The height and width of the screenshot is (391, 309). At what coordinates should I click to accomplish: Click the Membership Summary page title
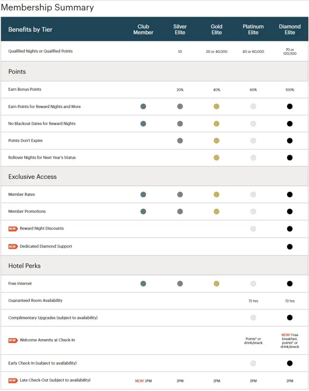click(x=47, y=7)
